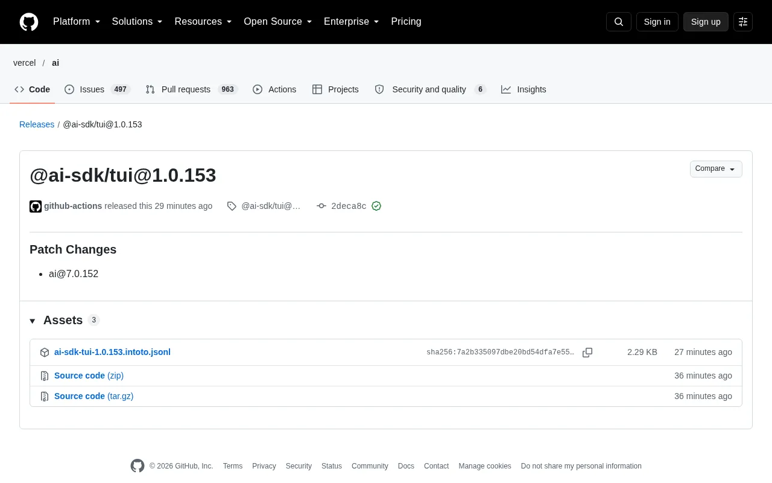Open the Docs footer link
The width and height of the screenshot is (772, 483).
point(406,466)
